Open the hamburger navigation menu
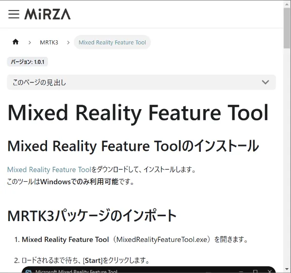 tap(14, 14)
